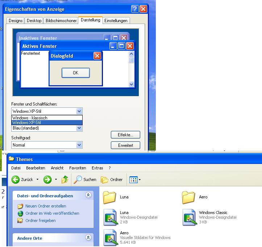The height and width of the screenshot is (247, 262).
Task: Switch to the Designs tab
Action: [x=16, y=21]
